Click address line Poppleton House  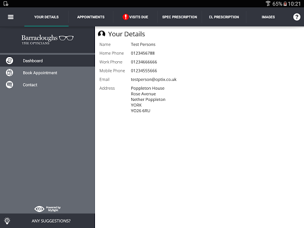(148, 88)
